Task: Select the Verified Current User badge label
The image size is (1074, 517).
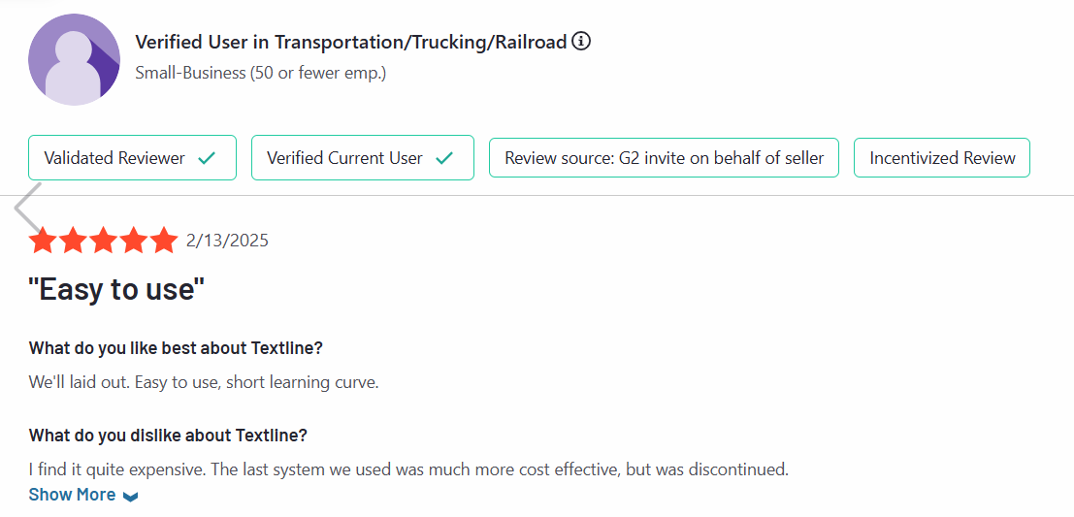Action: pyautogui.click(x=344, y=158)
